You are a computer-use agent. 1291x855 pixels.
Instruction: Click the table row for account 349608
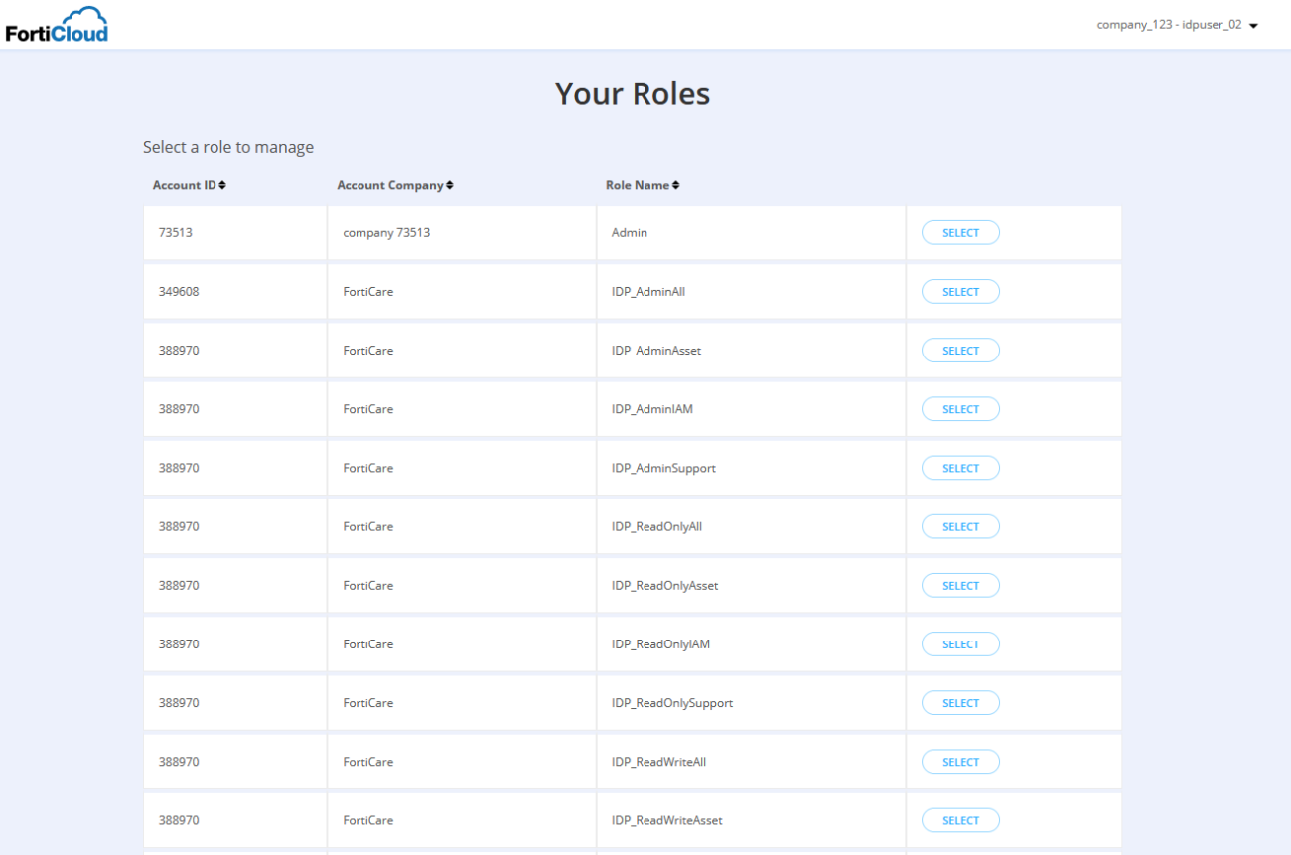(497, 291)
